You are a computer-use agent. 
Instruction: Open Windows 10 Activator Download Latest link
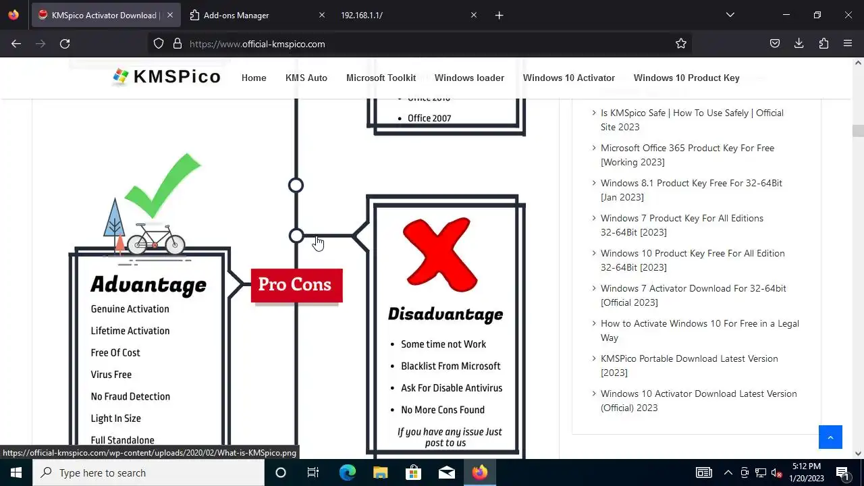pyautogui.click(x=699, y=400)
